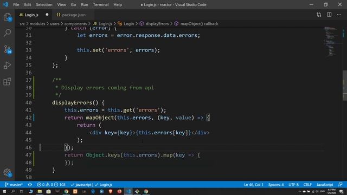The image size is (347, 195).
Task: Open the Windows notification center
Action: (x=341, y=191)
